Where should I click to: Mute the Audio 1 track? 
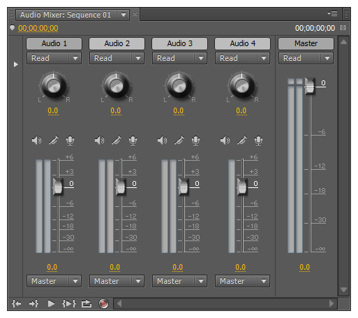[x=37, y=140]
